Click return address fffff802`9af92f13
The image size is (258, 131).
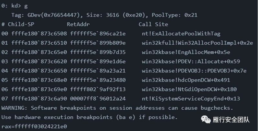tap(98, 89)
